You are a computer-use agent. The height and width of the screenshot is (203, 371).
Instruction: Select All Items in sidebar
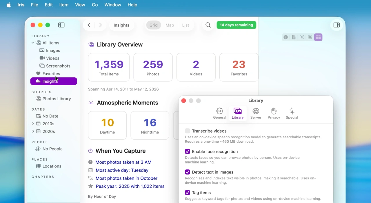[x=54, y=43]
